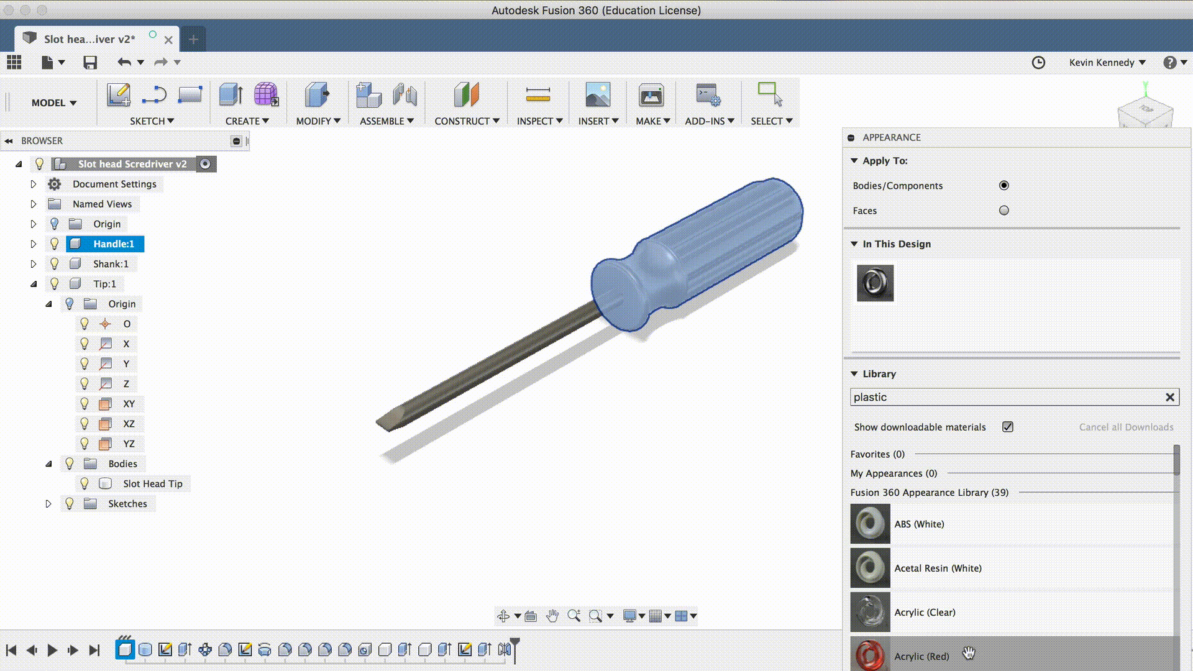
Task: Select the Acrylic (Red) material swatch
Action: 870,654
